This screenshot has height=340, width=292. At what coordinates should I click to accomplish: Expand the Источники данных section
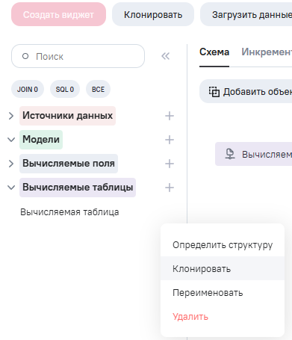pos(11,116)
